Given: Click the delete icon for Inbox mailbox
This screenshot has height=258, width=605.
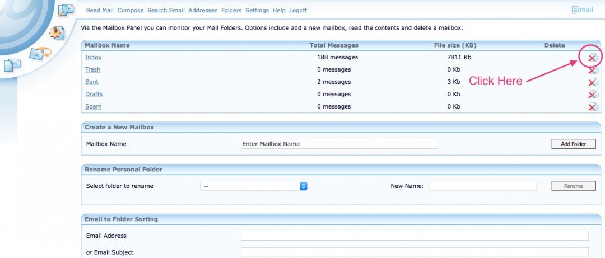Looking at the screenshot, I should 593,58.
